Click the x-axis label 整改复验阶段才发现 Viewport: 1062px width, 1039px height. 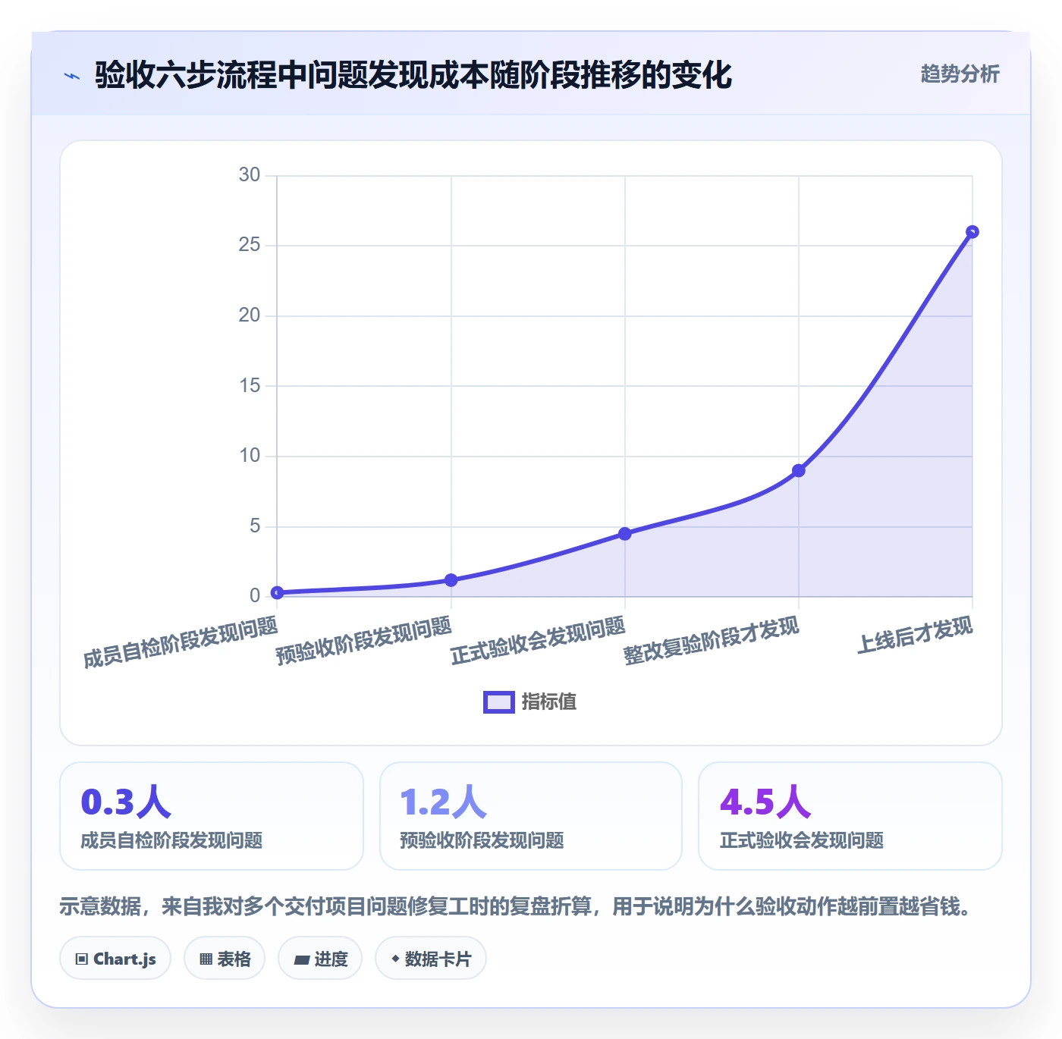pyautogui.click(x=712, y=641)
